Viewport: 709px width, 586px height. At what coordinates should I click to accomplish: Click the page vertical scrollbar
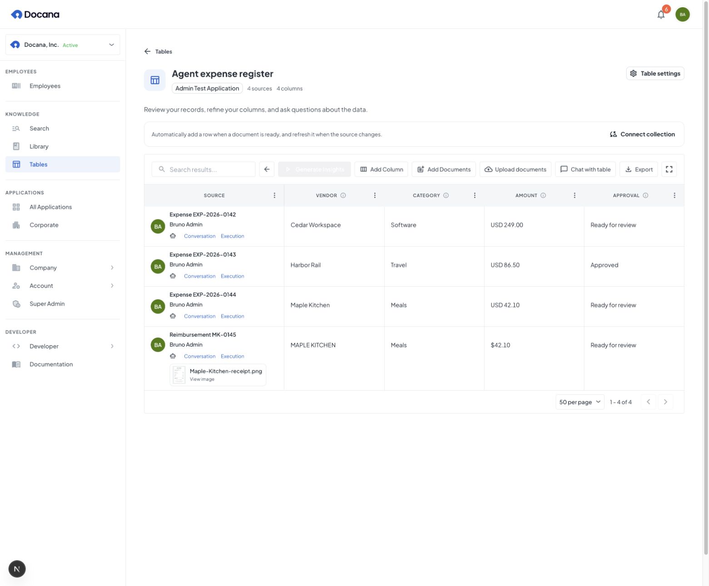click(706, 278)
